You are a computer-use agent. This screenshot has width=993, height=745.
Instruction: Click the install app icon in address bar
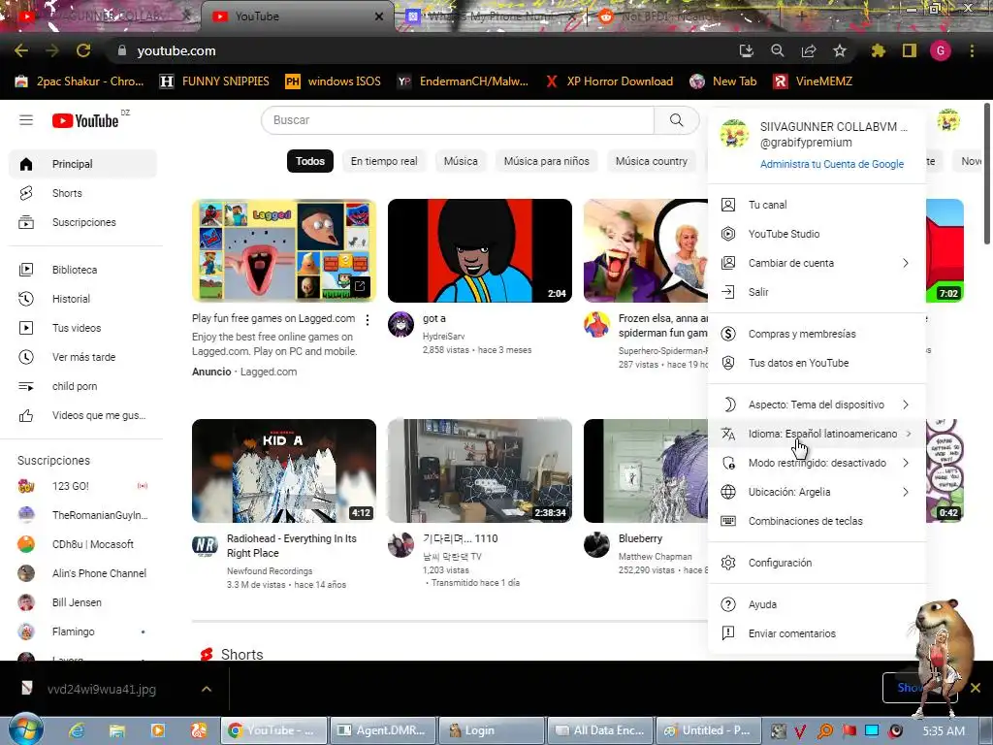pos(747,50)
